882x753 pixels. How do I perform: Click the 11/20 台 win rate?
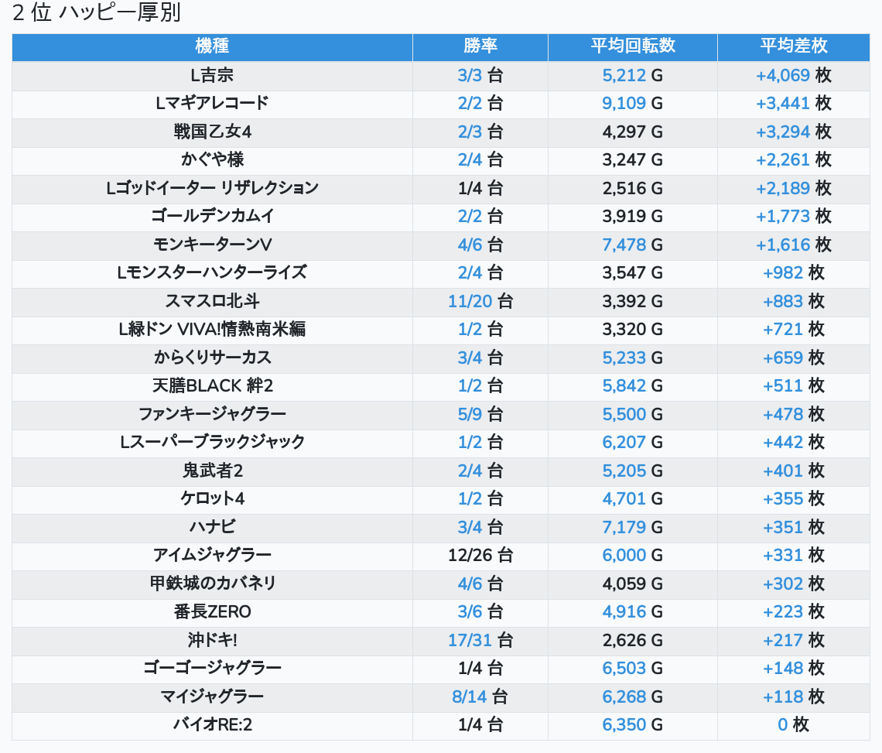480,301
